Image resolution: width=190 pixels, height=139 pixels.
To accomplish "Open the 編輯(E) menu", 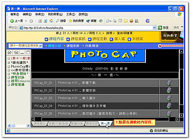I will pyautogui.click(x=27, y=14).
